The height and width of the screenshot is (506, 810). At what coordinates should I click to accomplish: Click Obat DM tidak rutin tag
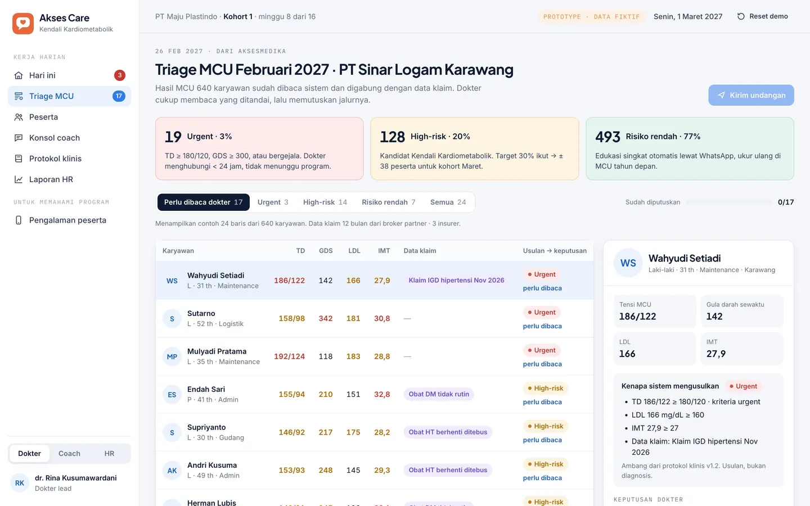click(x=439, y=395)
